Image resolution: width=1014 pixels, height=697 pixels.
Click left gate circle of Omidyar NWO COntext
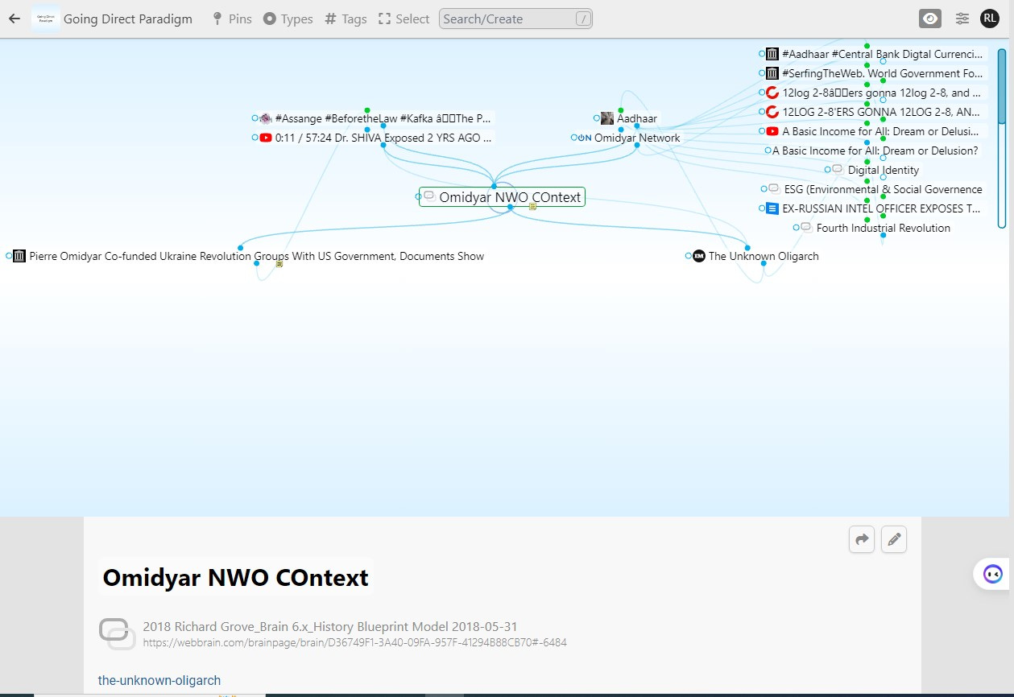[x=419, y=196]
